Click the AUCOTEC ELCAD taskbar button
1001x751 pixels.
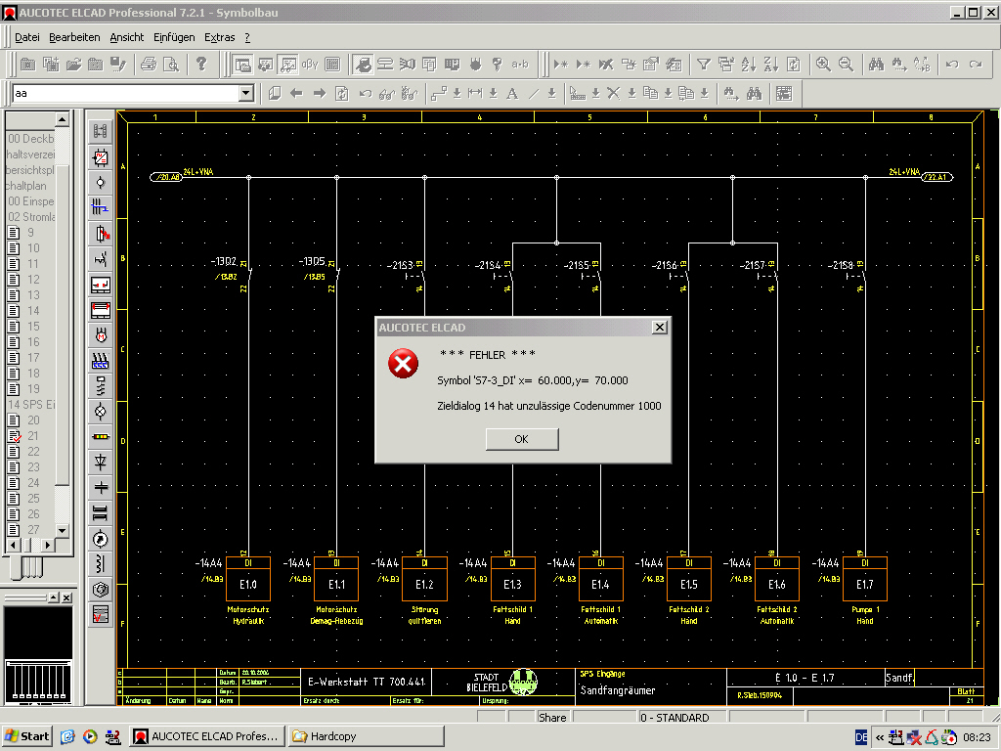pyautogui.click(x=207, y=736)
